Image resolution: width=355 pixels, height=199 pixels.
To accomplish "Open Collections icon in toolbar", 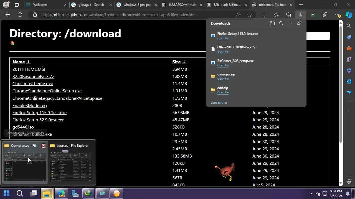I will tap(288, 15).
